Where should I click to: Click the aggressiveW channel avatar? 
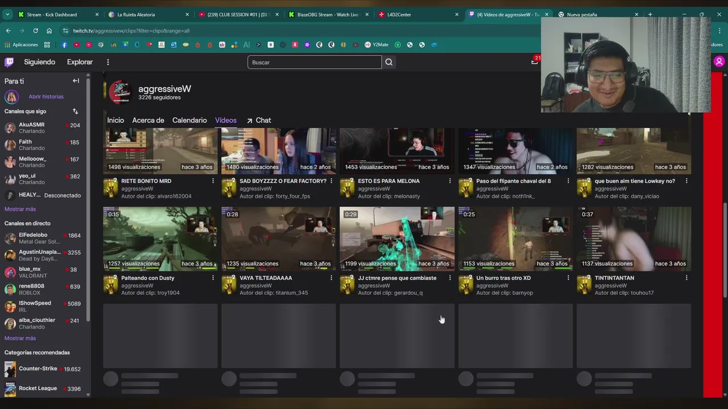pyautogui.click(x=119, y=92)
